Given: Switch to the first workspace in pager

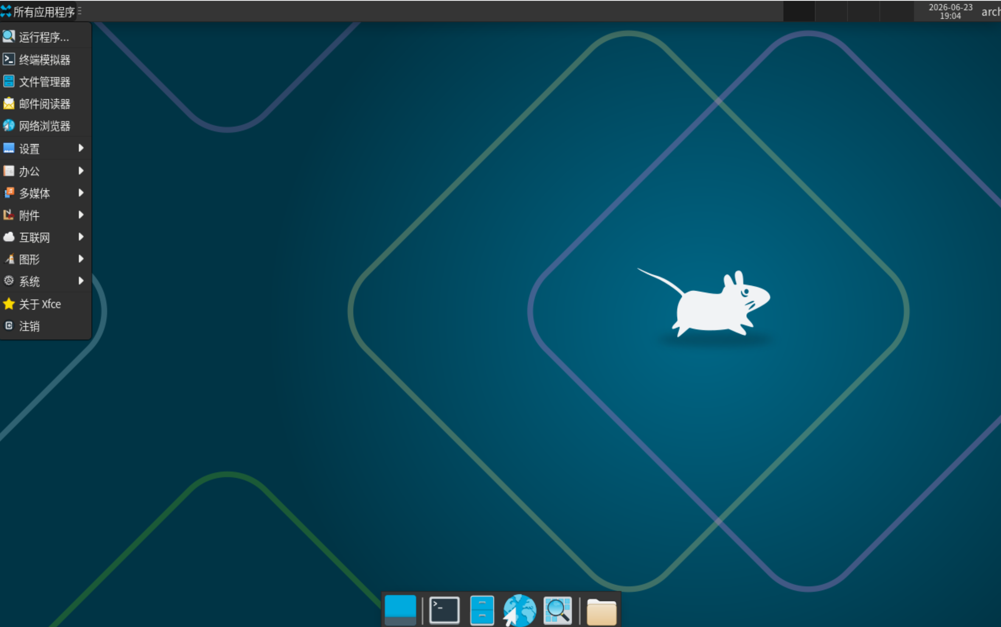Looking at the screenshot, I should [799, 11].
